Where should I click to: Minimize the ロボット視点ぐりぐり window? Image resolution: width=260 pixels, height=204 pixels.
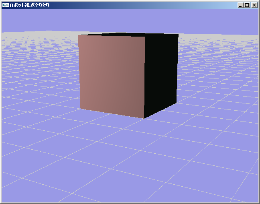240,5
